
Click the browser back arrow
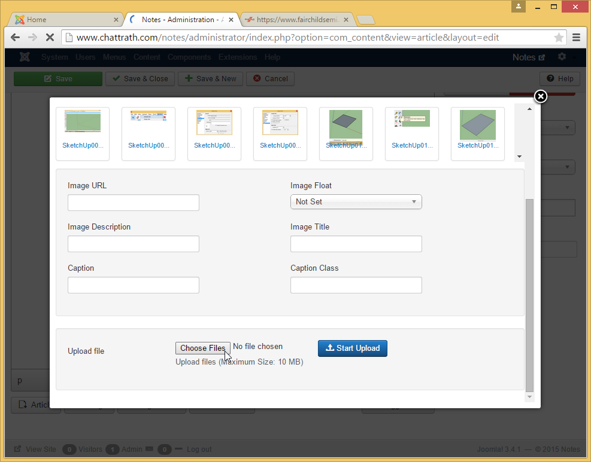click(x=16, y=37)
